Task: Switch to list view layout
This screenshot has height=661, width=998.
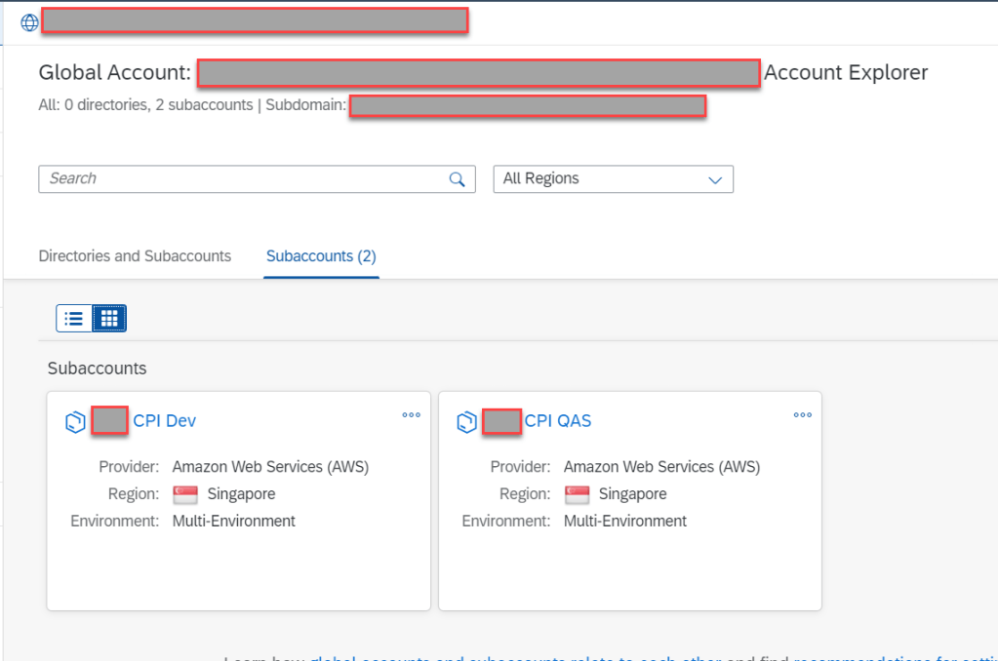Action: [x=74, y=319]
